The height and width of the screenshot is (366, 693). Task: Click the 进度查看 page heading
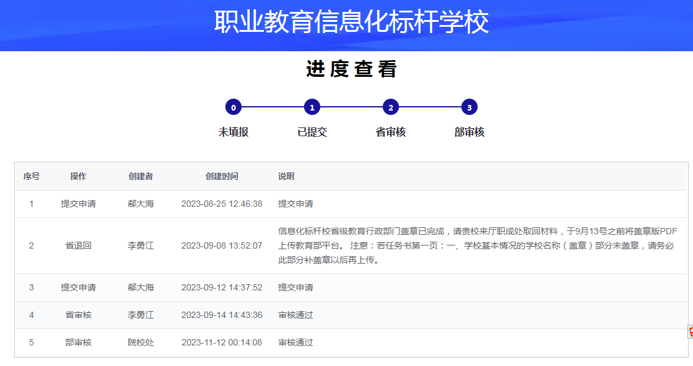(x=351, y=69)
